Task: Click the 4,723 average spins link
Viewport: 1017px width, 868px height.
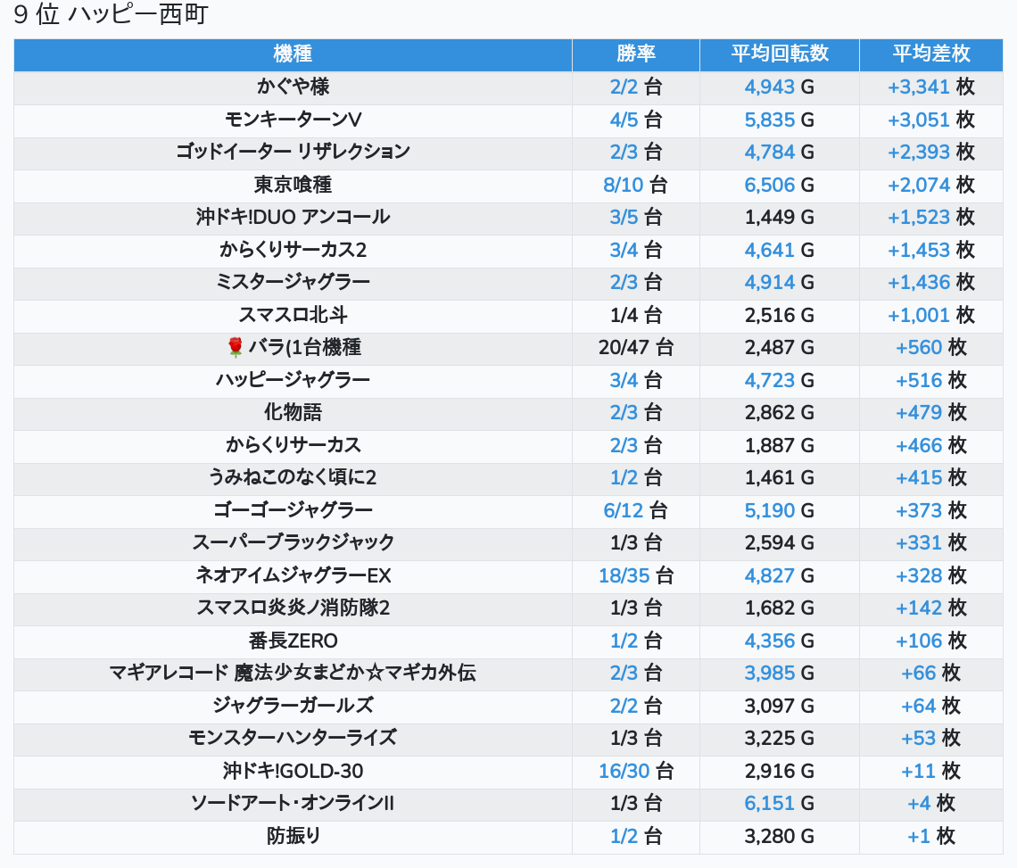Action: 769,380
